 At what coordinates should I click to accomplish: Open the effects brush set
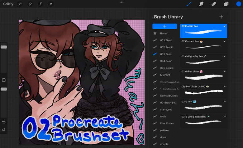[164, 144]
